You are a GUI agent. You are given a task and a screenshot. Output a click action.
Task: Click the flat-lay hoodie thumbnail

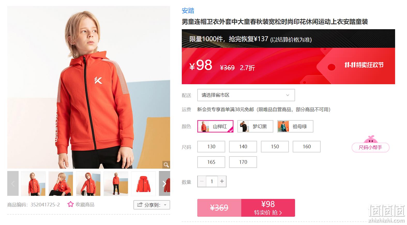[144, 183]
